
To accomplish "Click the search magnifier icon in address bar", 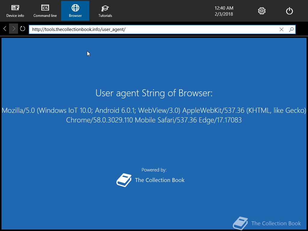I will [x=291, y=29].
